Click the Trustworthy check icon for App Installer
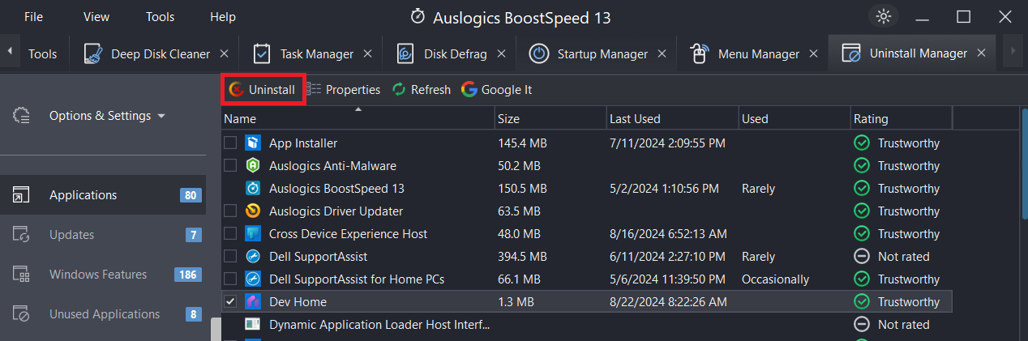The height and width of the screenshot is (341, 1028). [x=862, y=143]
